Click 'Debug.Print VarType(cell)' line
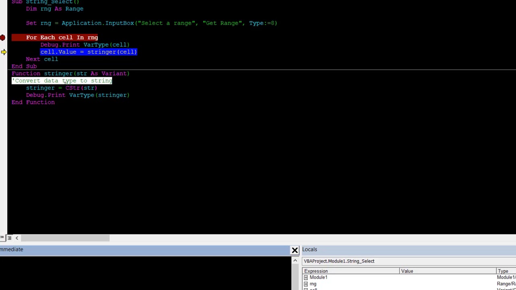The height and width of the screenshot is (290, 516). (x=85, y=45)
